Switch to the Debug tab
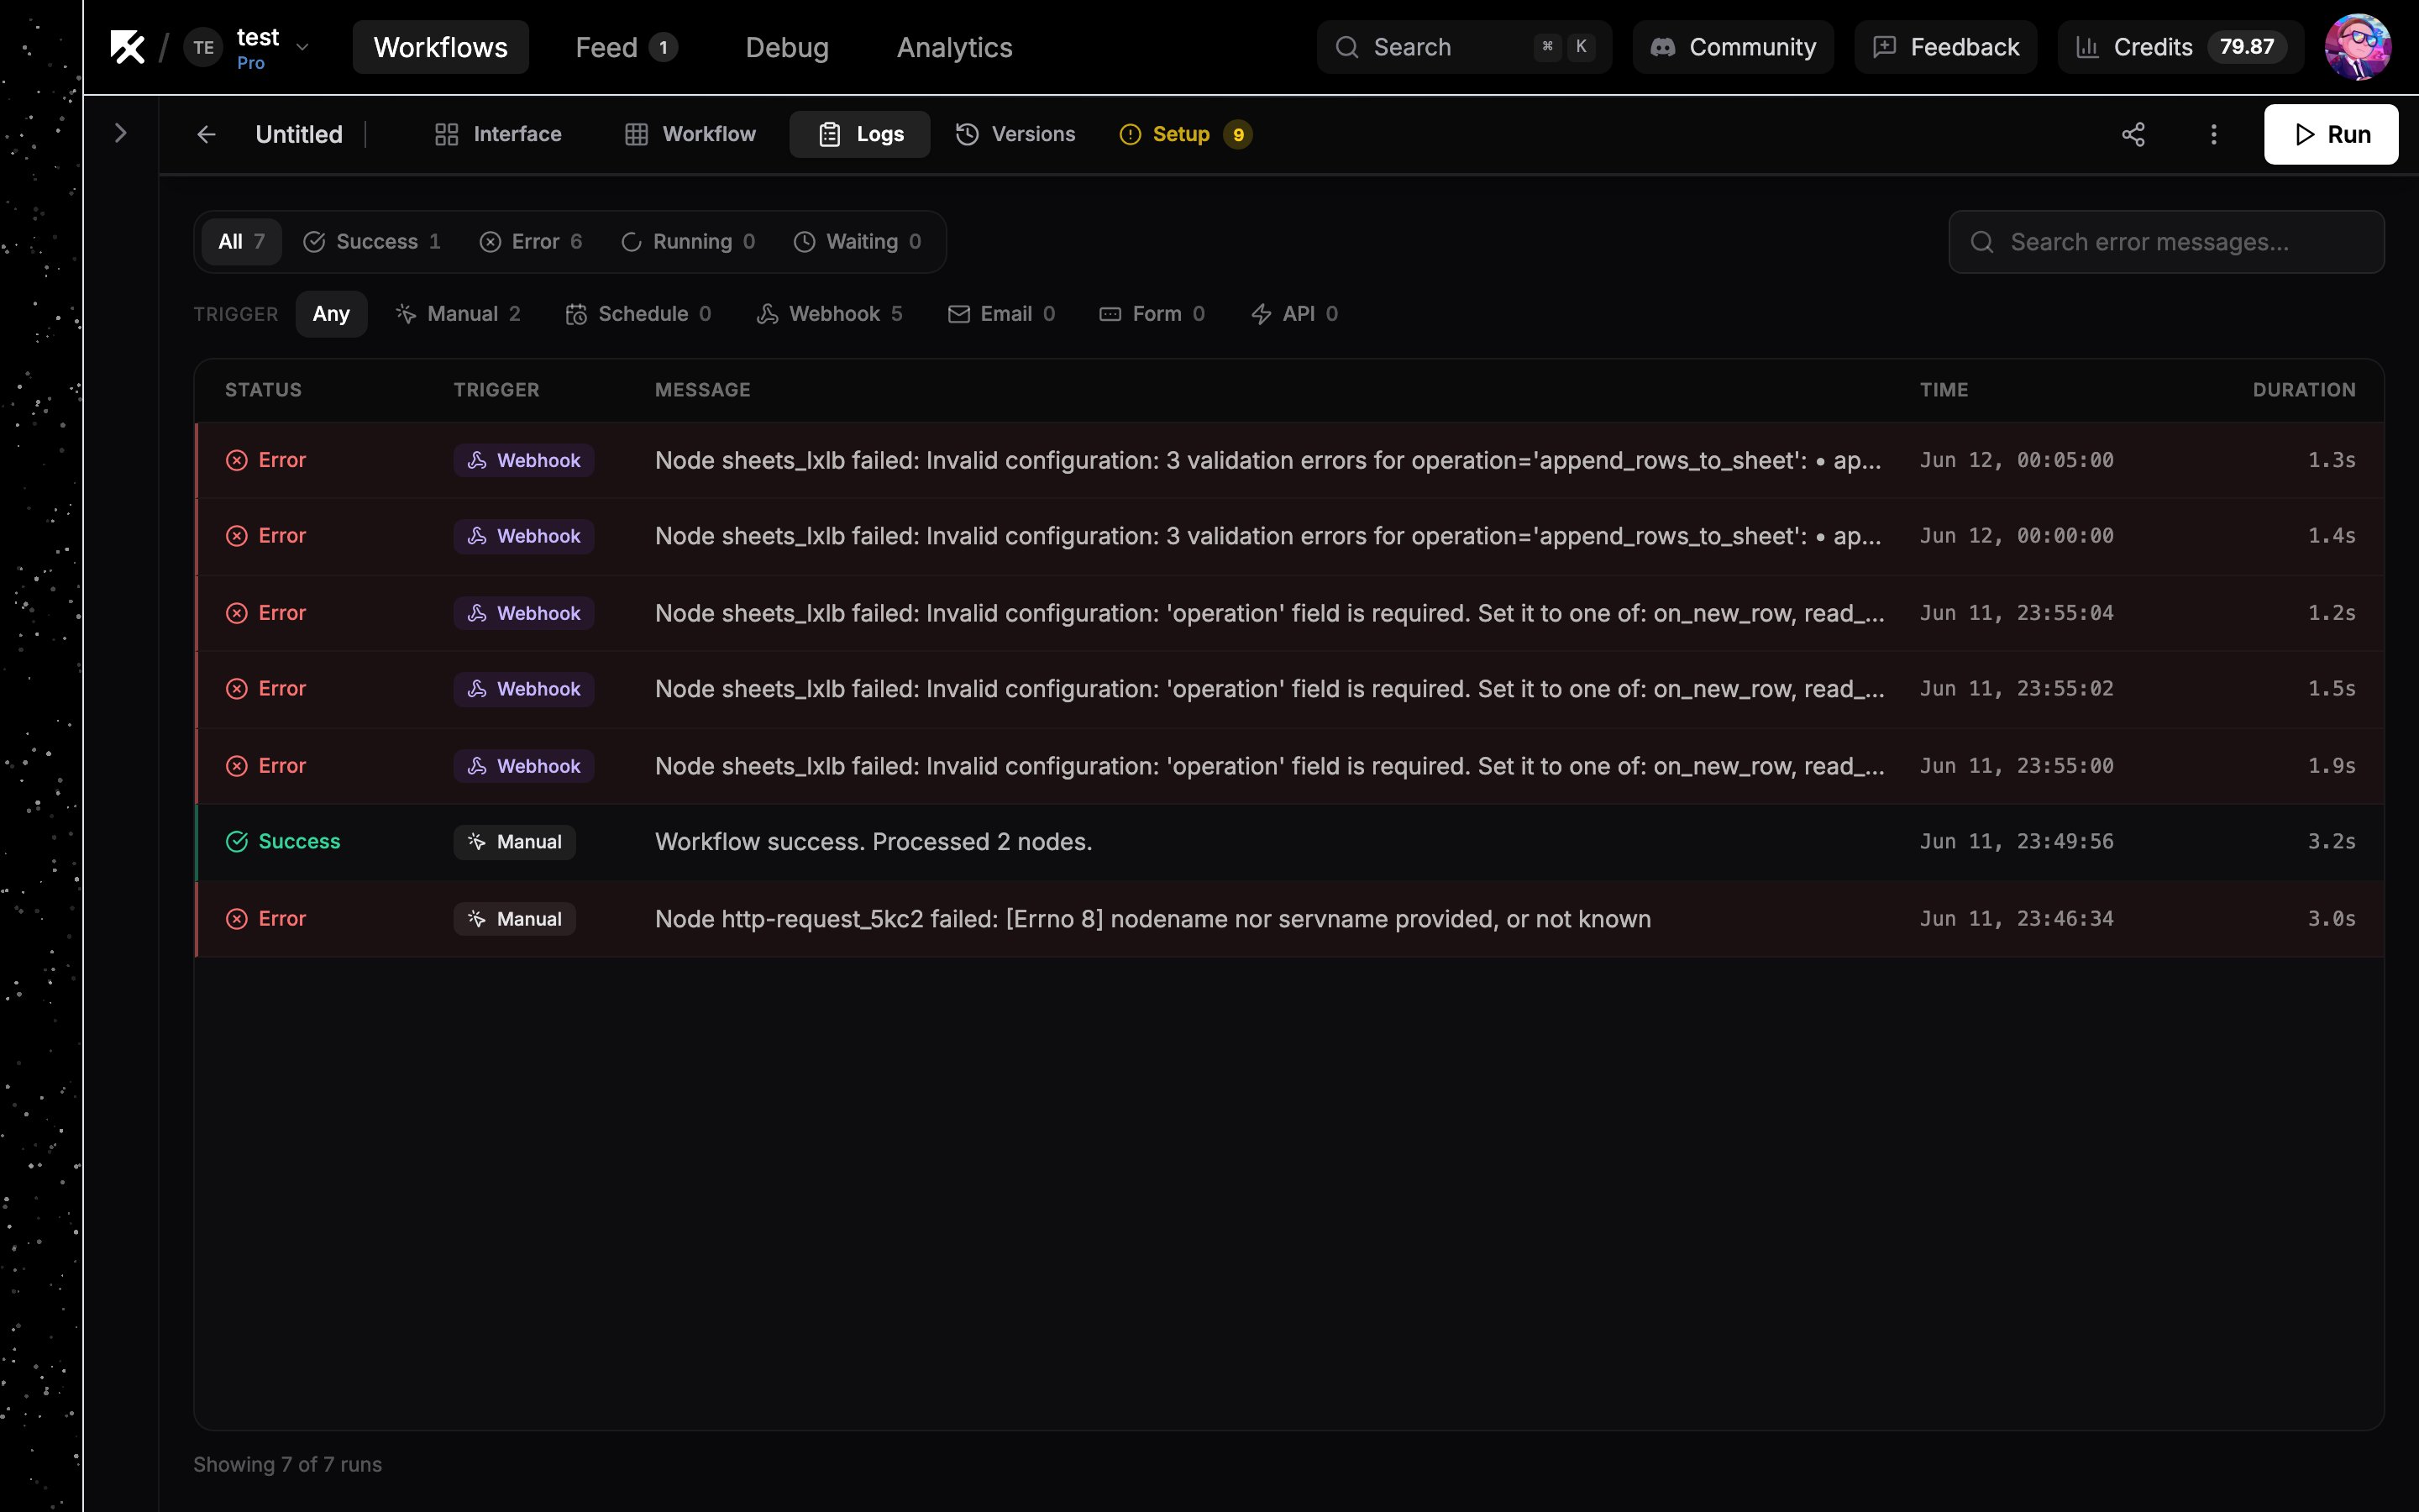2419x1512 pixels. coord(787,47)
